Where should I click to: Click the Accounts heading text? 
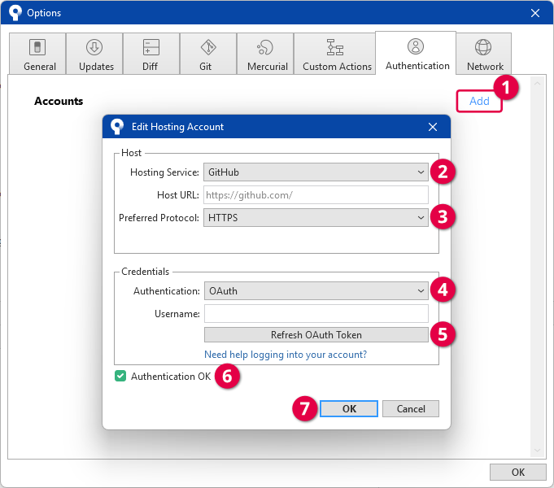tap(59, 101)
